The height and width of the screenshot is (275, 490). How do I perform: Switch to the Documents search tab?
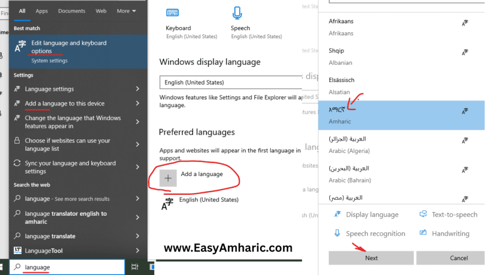[71, 11]
